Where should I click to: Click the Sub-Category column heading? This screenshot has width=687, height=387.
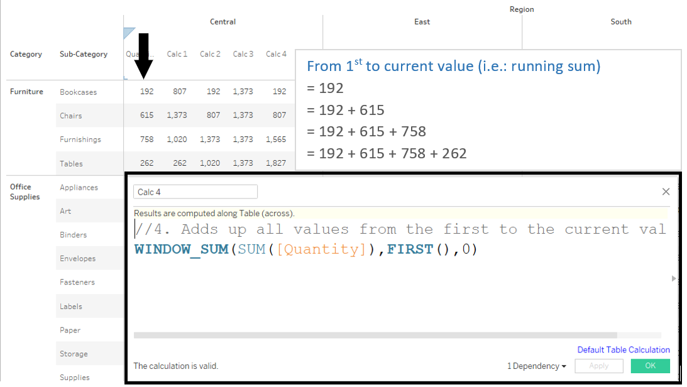point(83,54)
